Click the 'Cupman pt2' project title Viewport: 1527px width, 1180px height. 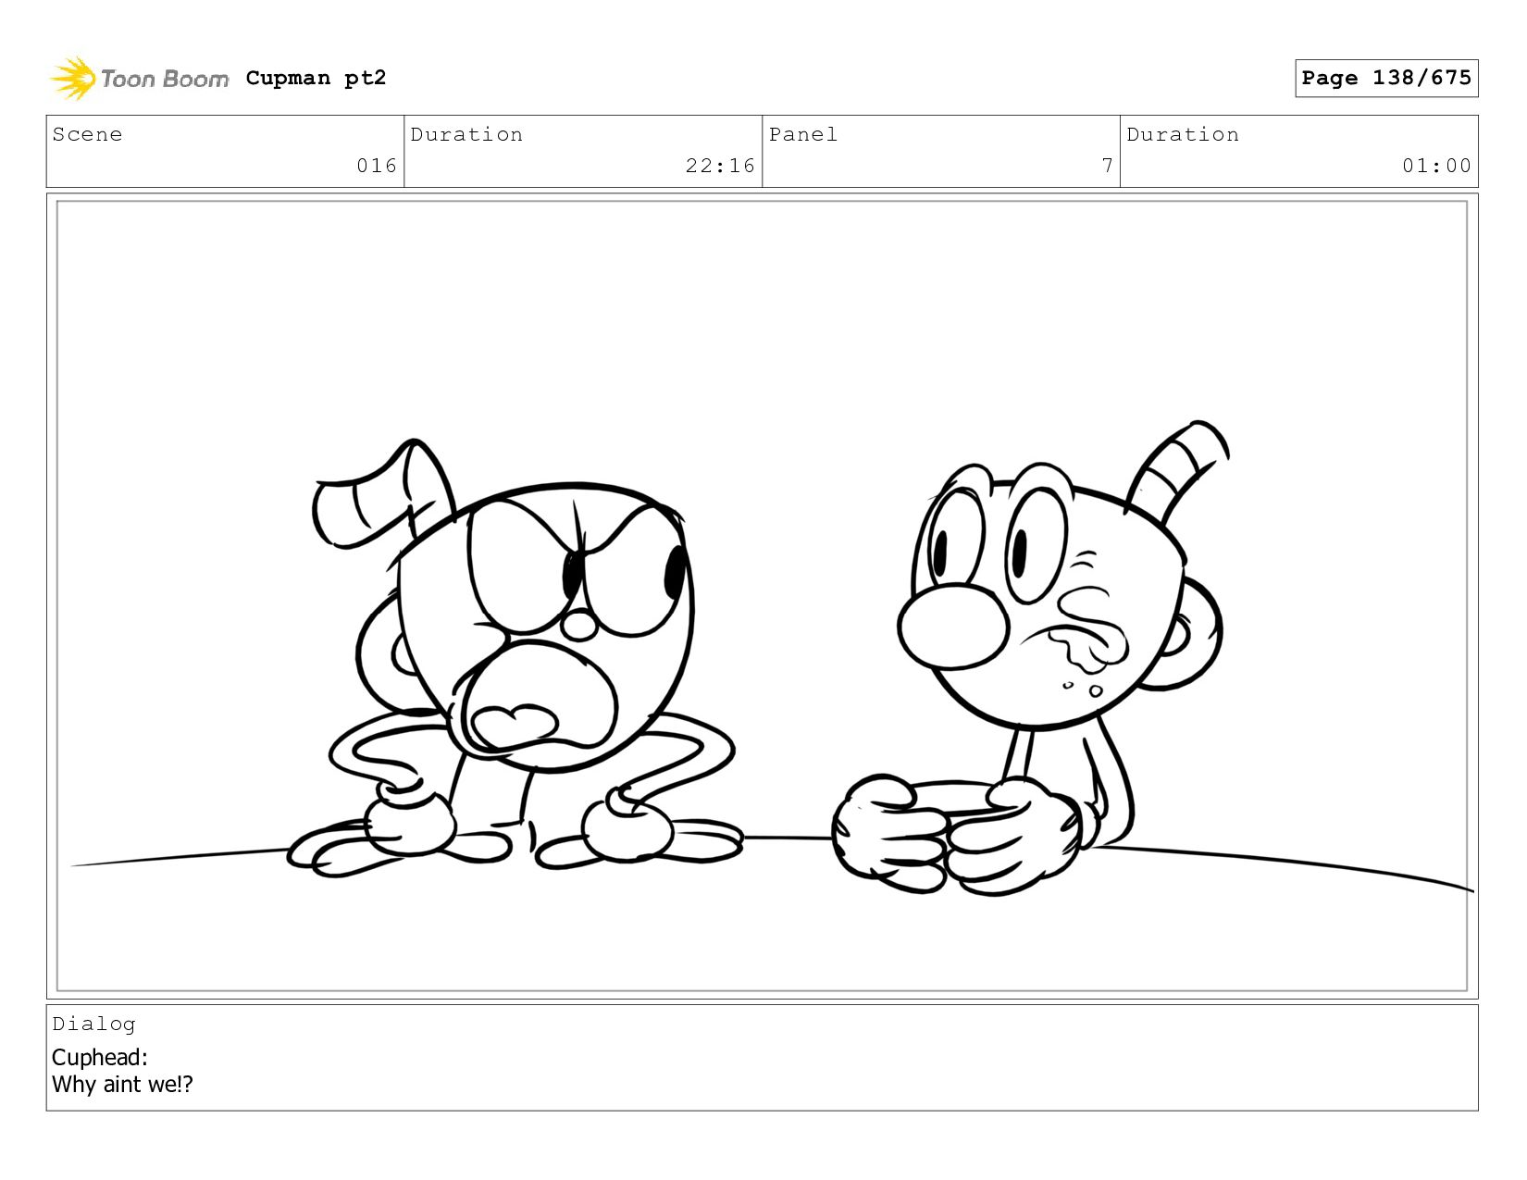(316, 78)
